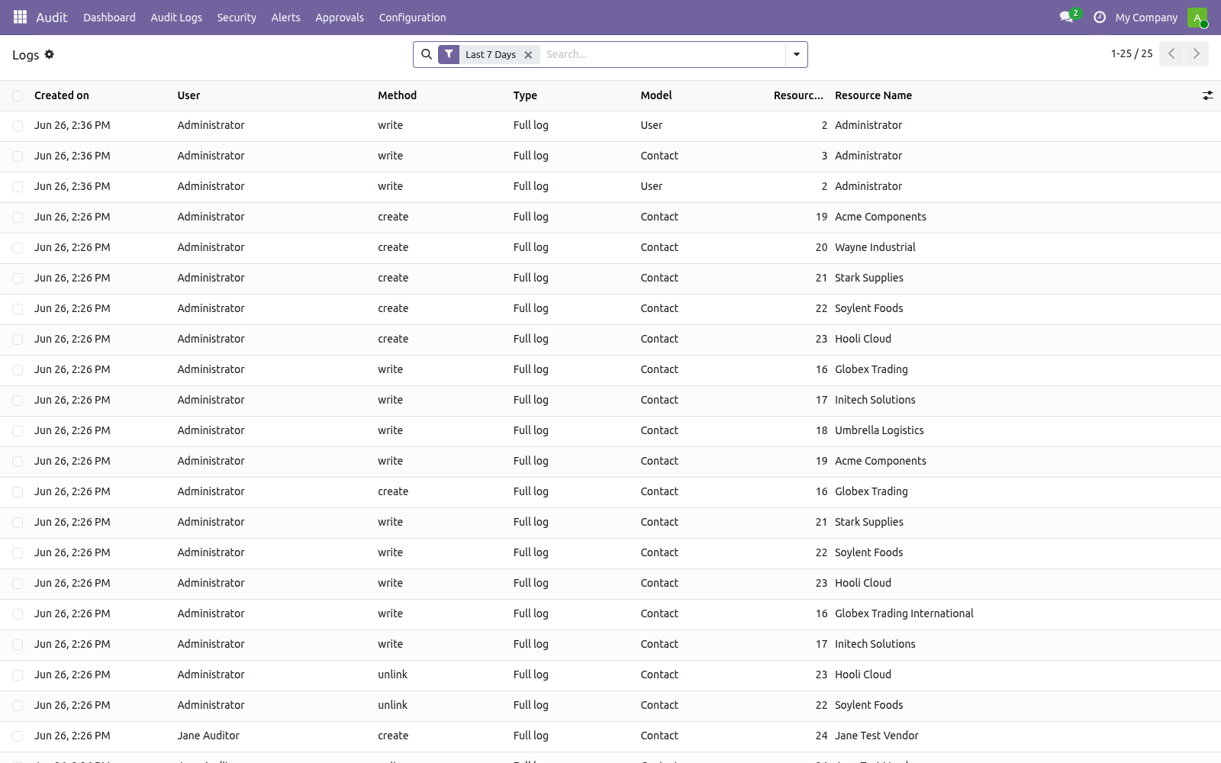Click the Audit app title
Screen dimensions: 1221x763
click(x=52, y=18)
